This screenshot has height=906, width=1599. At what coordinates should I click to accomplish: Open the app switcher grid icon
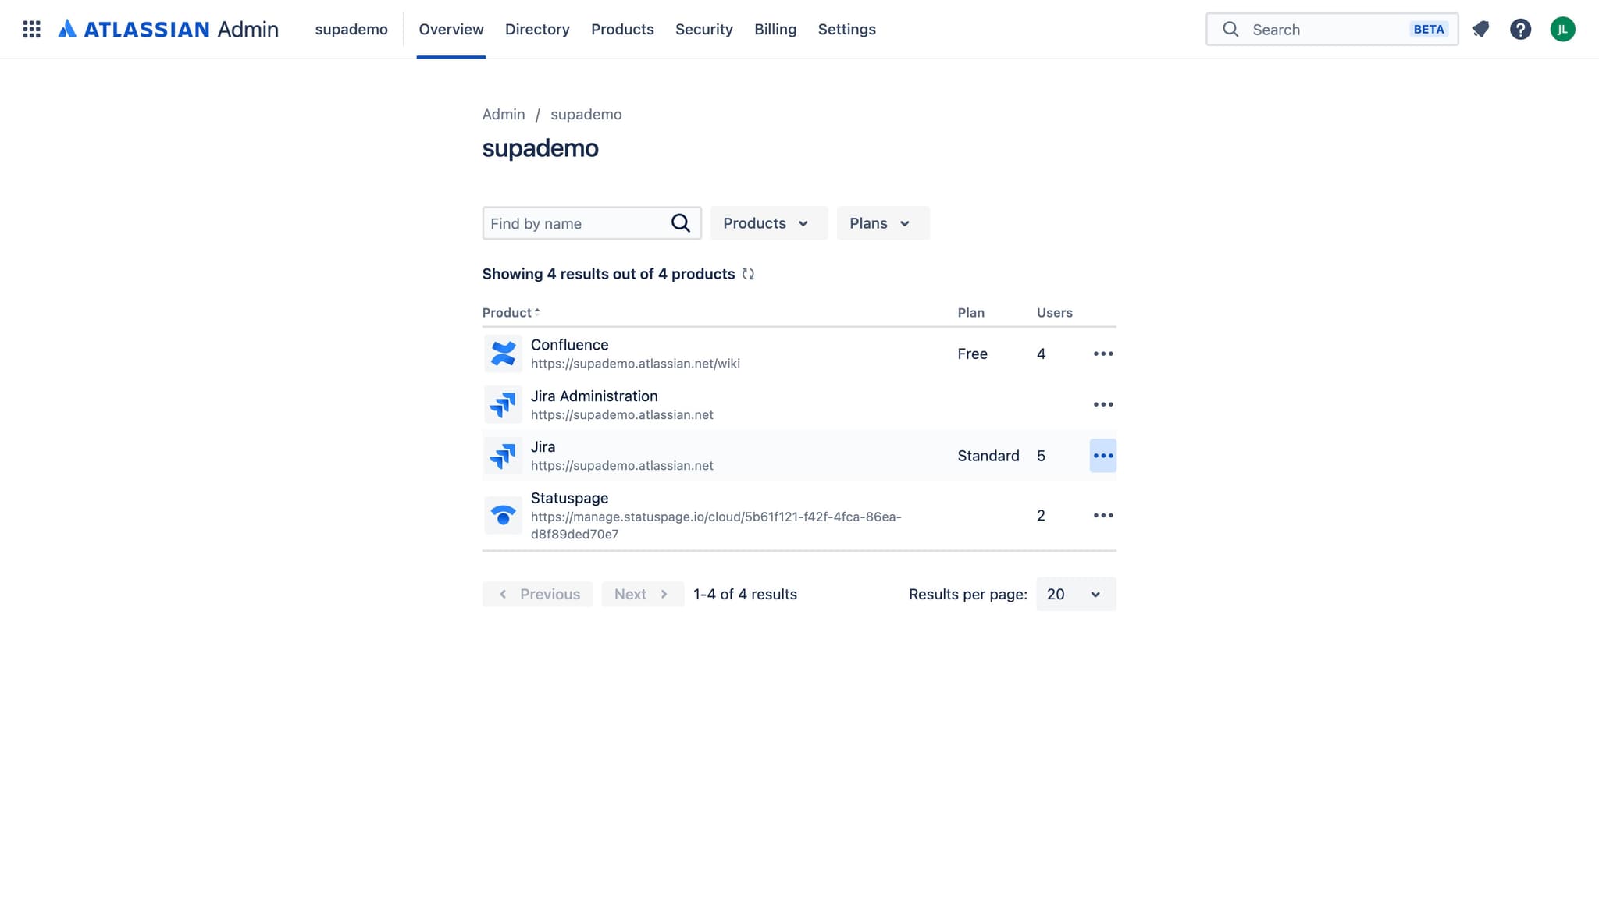coord(31,30)
